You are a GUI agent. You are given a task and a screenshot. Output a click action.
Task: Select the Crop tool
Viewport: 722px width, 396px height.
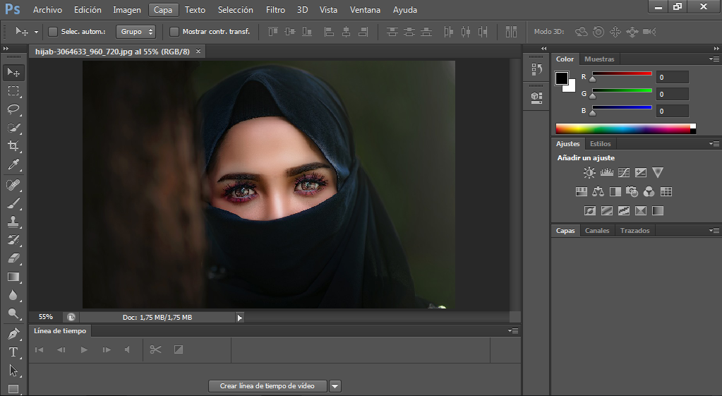(x=13, y=146)
